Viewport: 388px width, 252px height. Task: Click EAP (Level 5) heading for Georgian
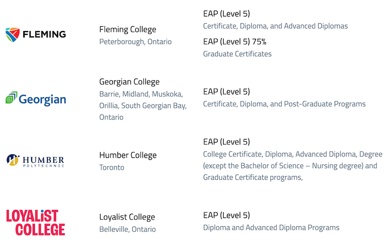tap(226, 92)
